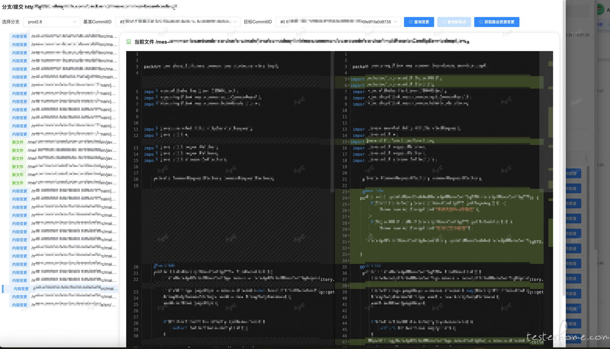Click the 当前文件 path header

pyautogui.click(x=302, y=42)
